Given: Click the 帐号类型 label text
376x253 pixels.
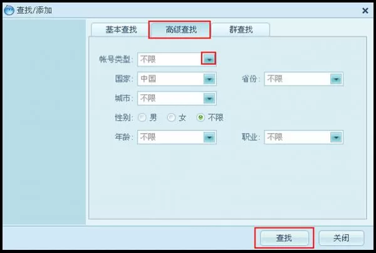Looking at the screenshot, I should click(115, 59).
